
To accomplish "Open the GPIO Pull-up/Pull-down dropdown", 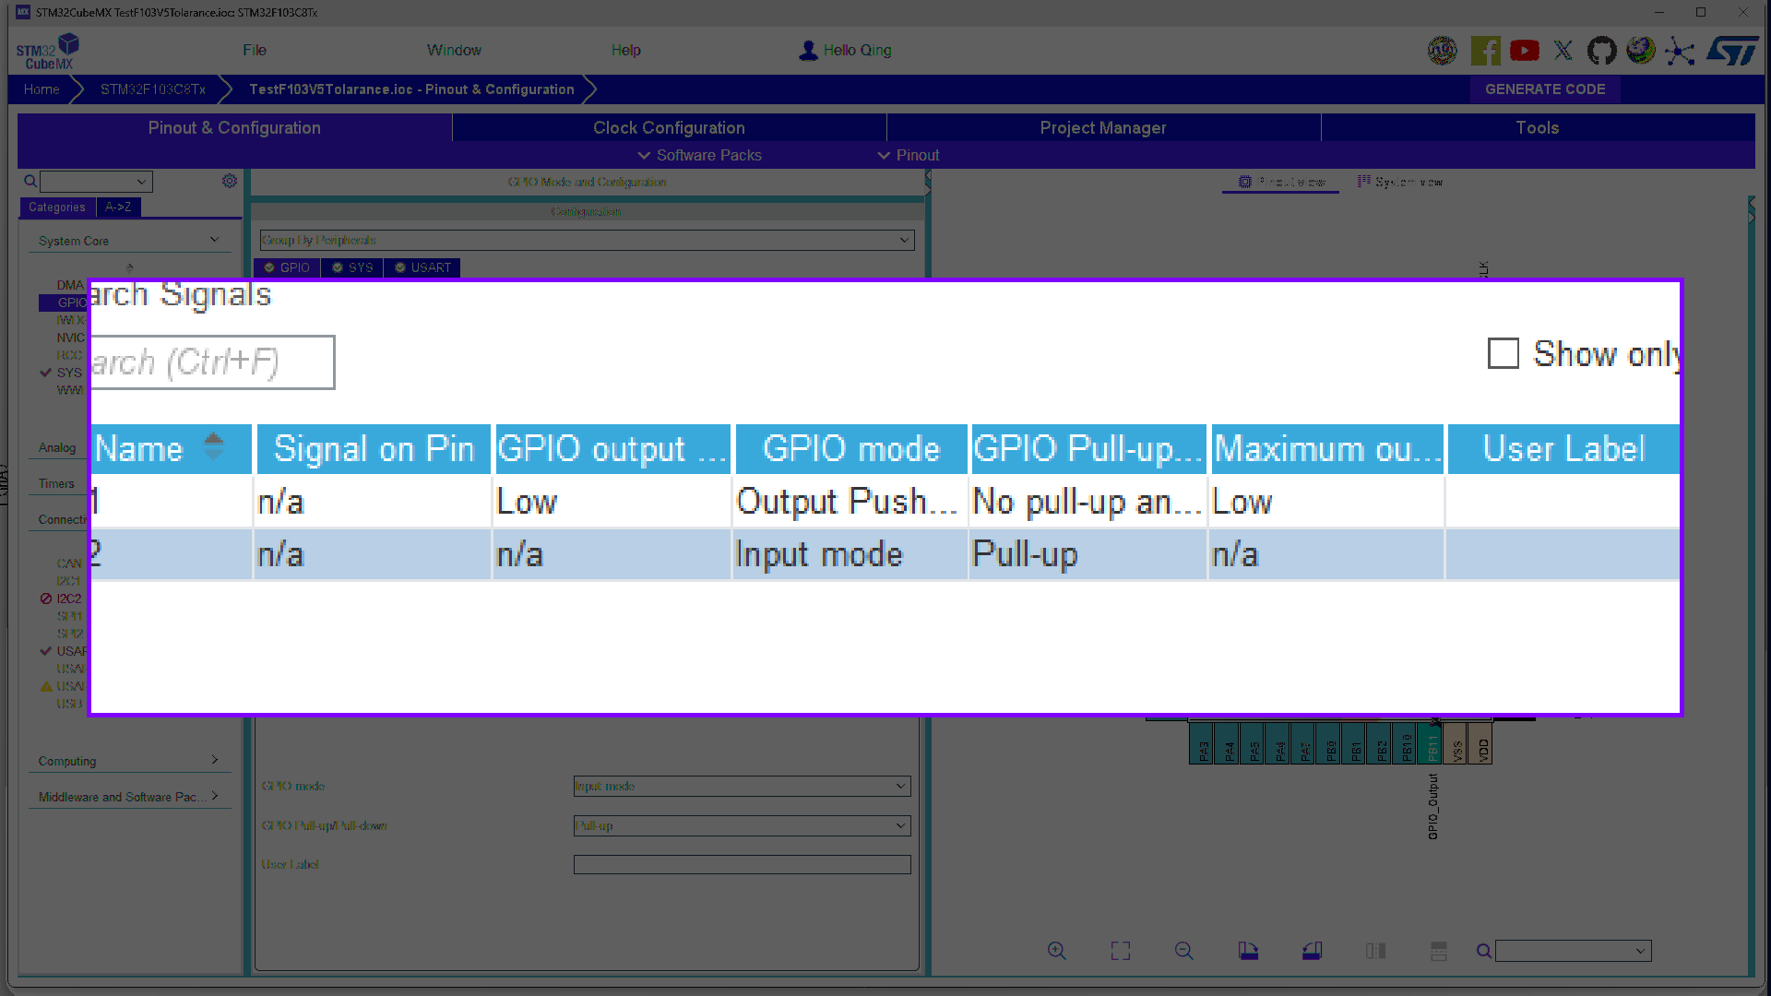I will [x=742, y=825].
